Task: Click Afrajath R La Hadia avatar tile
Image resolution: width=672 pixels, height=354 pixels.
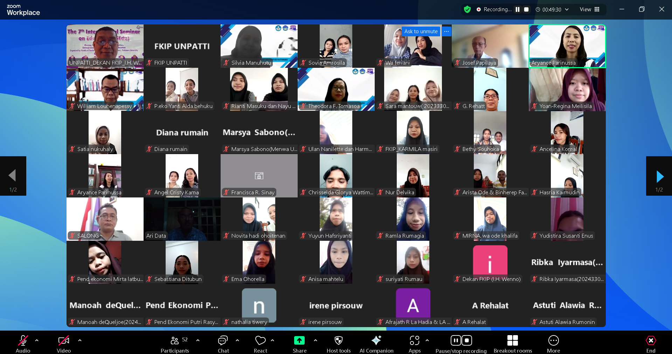Action: (x=413, y=305)
